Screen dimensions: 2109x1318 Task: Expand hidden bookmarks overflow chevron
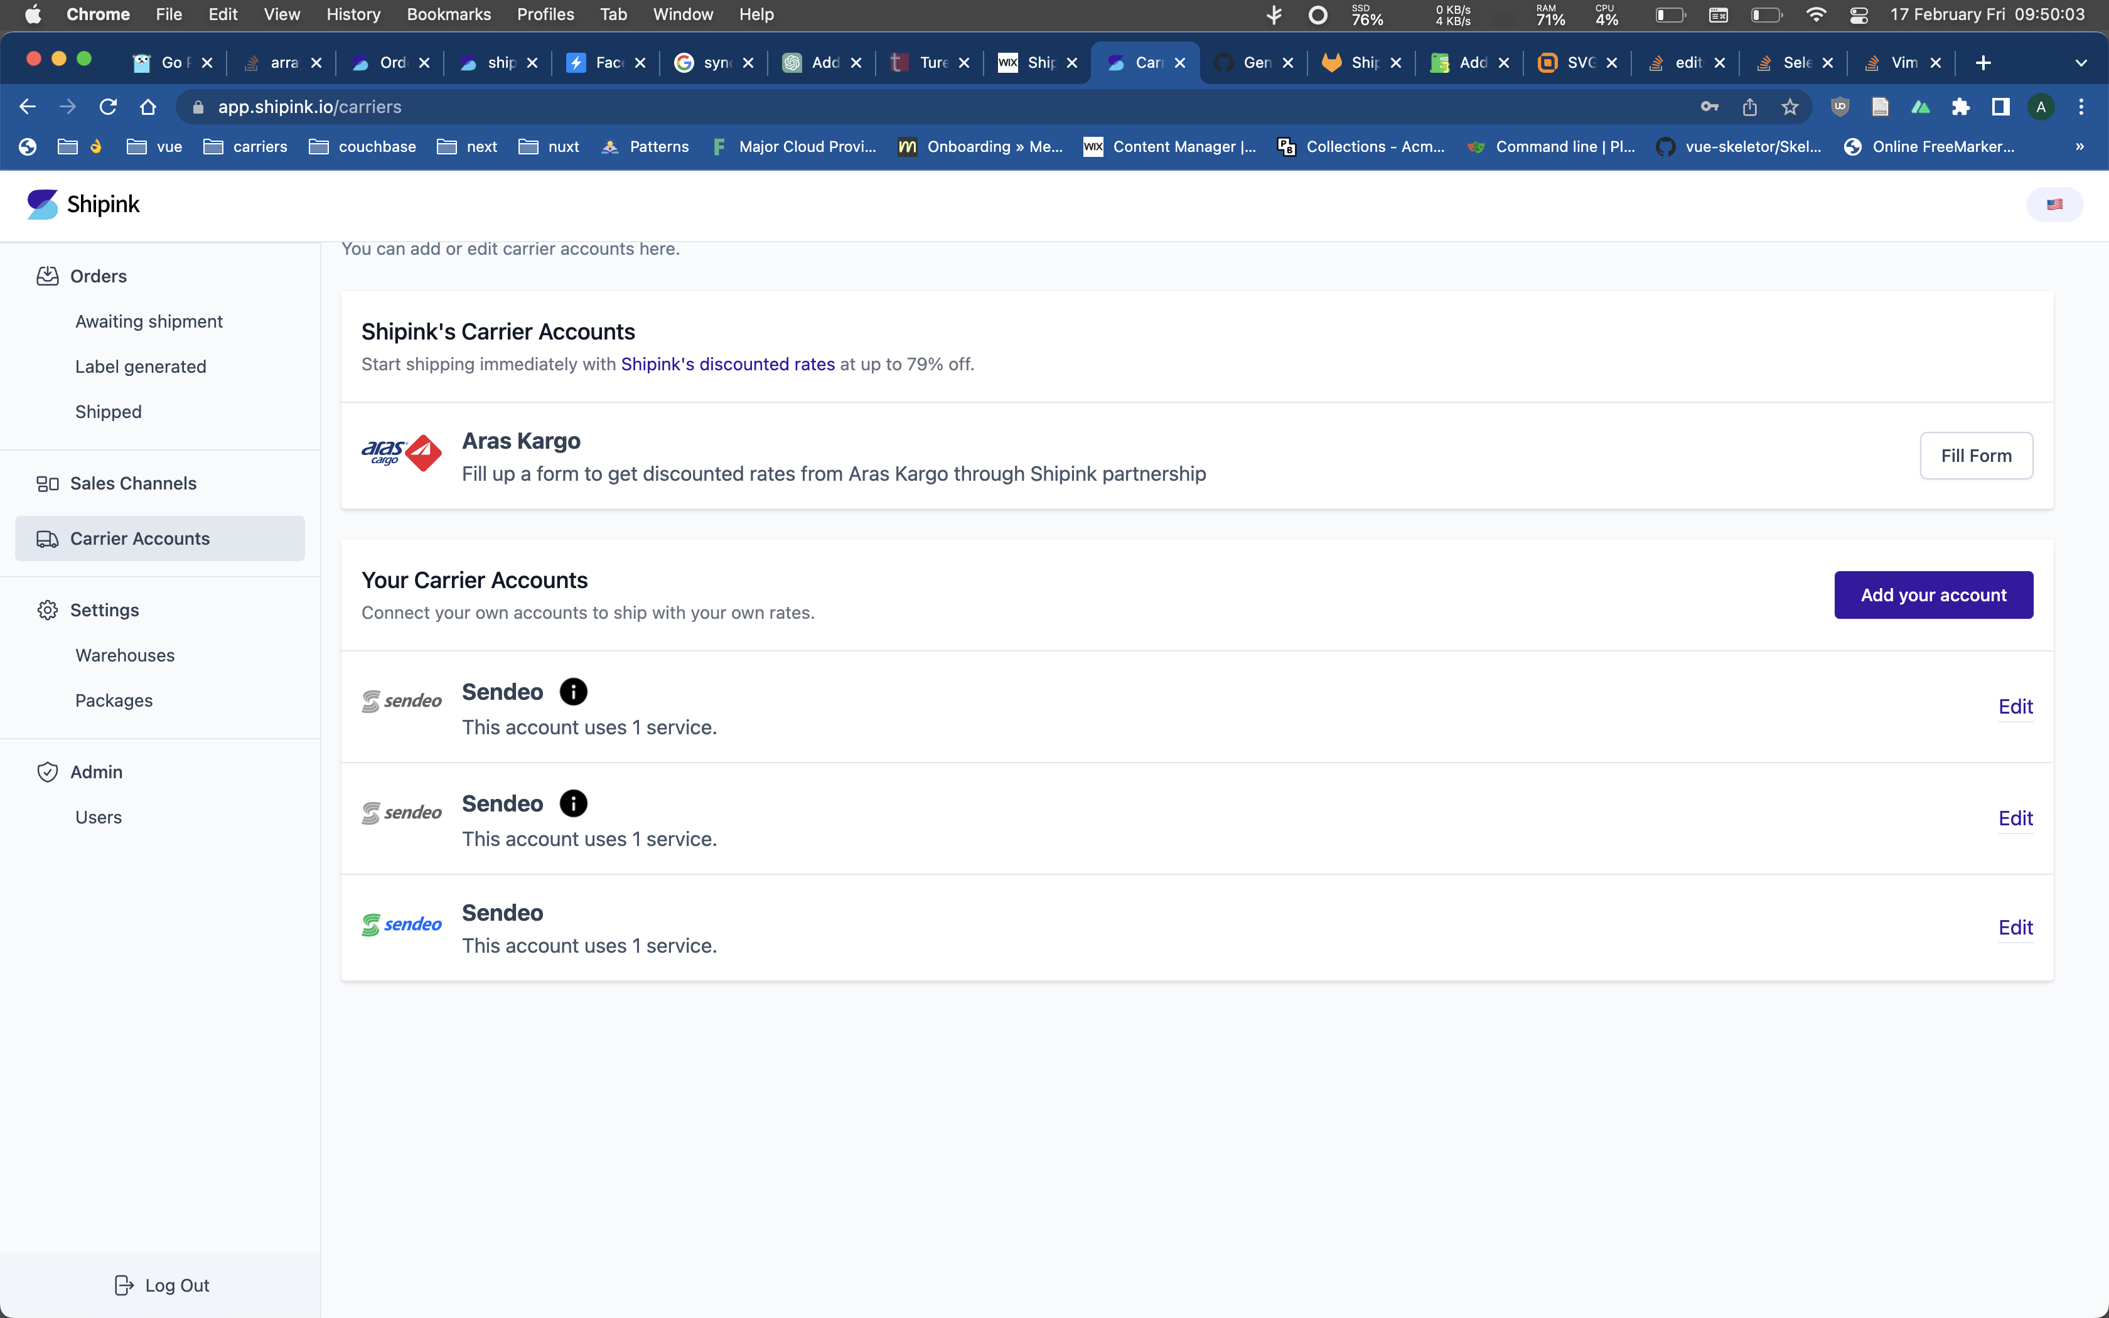click(2079, 146)
